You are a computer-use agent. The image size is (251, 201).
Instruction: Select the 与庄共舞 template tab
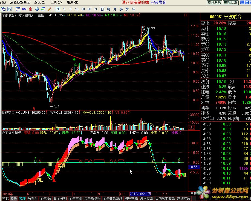(131, 199)
